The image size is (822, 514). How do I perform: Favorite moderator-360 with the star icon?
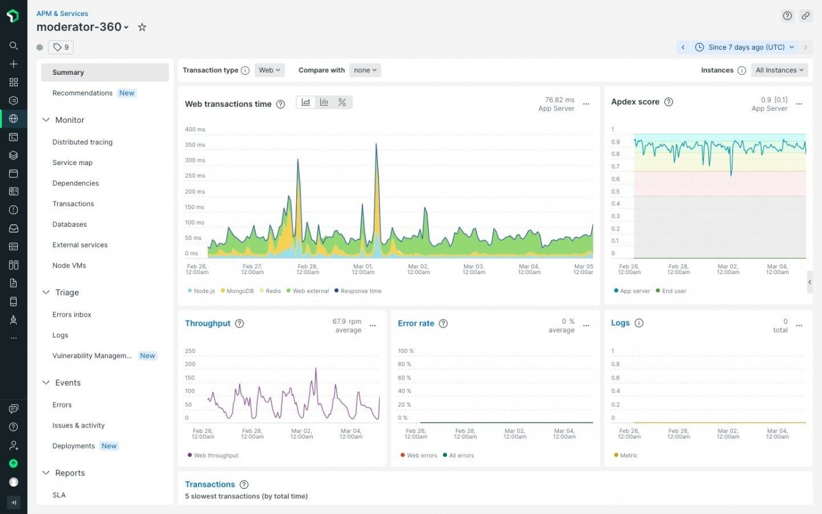point(142,27)
